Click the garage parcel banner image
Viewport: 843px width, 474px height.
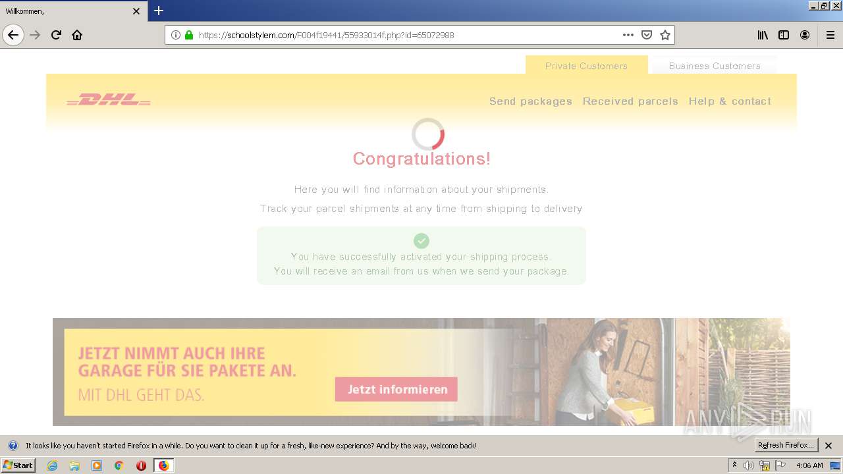421,372
